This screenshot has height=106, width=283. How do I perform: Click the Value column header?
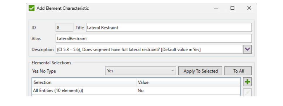coord(188,82)
